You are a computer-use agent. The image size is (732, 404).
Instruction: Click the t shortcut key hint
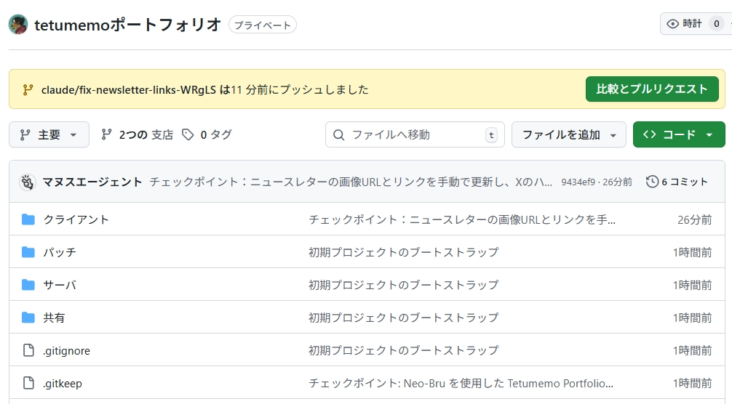click(x=491, y=135)
